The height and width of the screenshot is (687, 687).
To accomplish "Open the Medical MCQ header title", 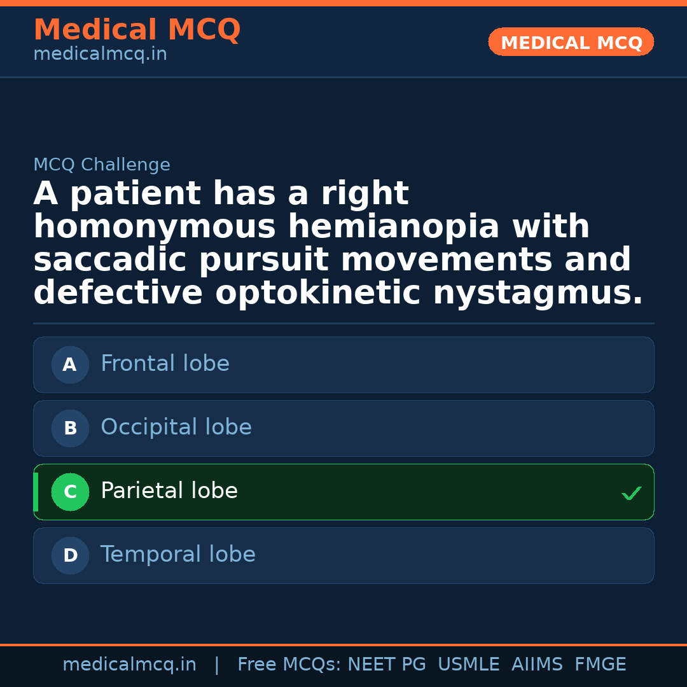I will [137, 30].
